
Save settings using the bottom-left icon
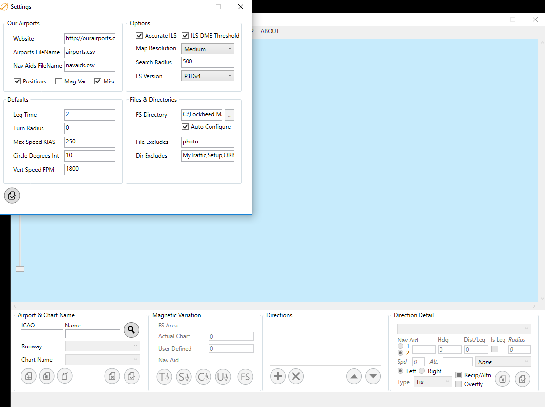pyautogui.click(x=12, y=195)
